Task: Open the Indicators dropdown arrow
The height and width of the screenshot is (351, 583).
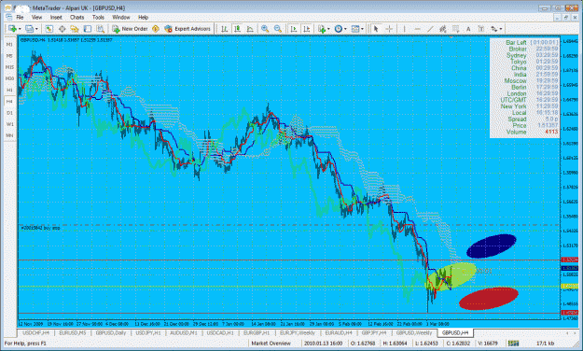Action: (x=328, y=29)
